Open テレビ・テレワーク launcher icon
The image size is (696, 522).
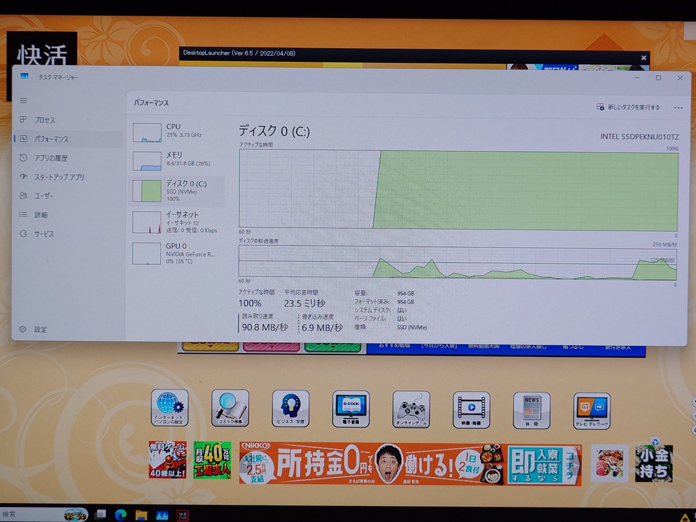pos(592,411)
